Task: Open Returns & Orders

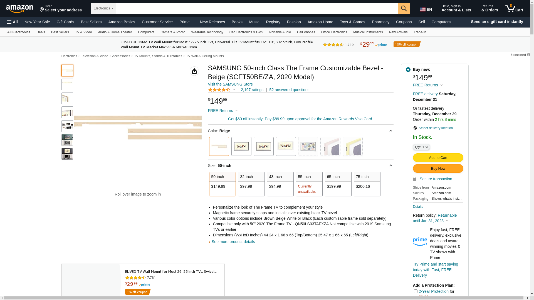Action: tap(490, 8)
